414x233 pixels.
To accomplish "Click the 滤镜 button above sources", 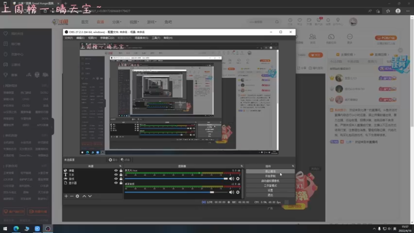I will point(125,160).
